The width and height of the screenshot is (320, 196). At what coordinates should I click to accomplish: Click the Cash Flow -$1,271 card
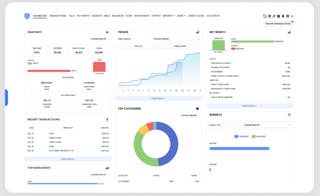point(78,50)
